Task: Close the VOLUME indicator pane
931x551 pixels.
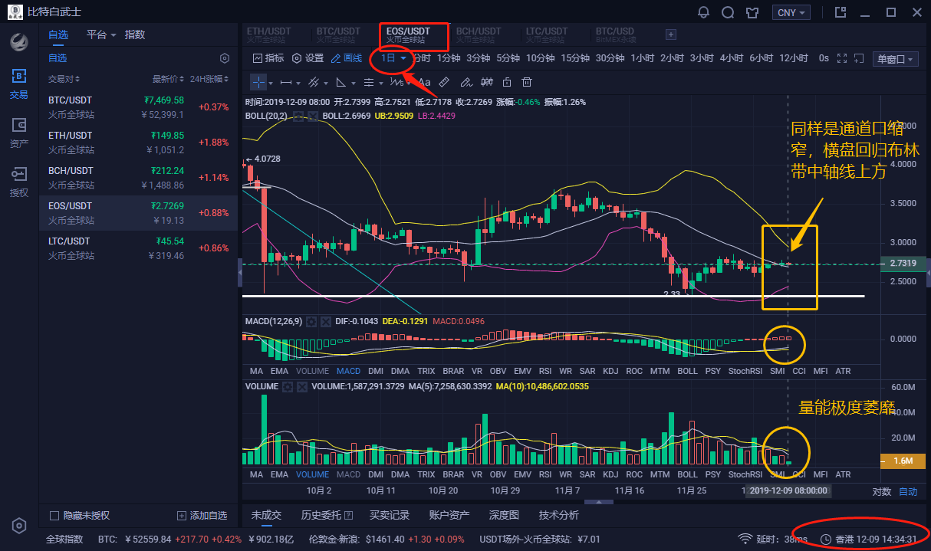Action: [x=303, y=387]
